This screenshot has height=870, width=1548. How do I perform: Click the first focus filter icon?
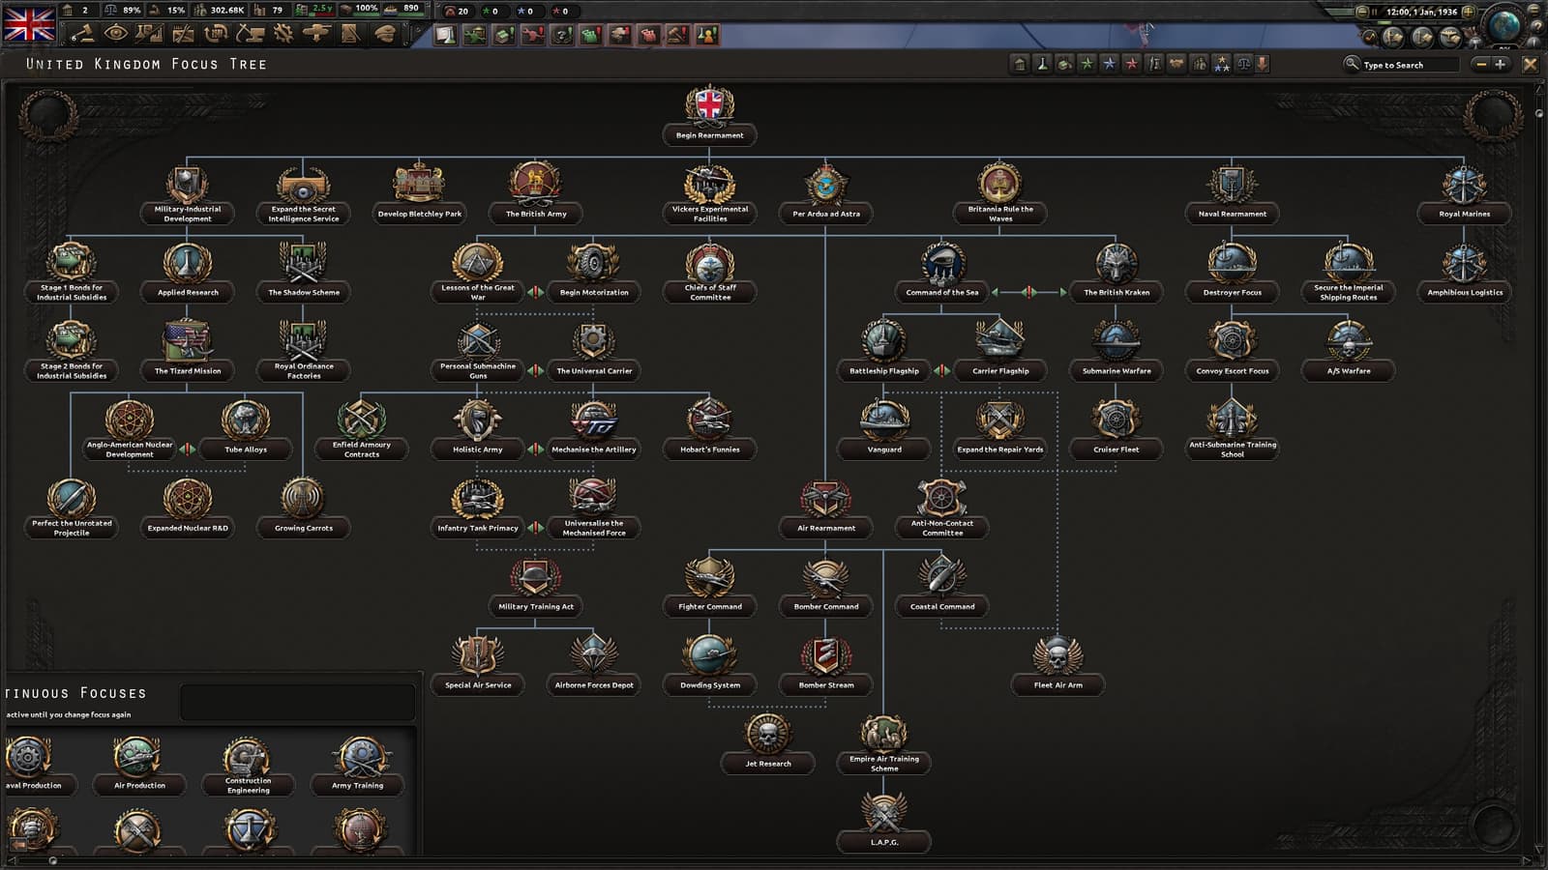tap(1020, 64)
